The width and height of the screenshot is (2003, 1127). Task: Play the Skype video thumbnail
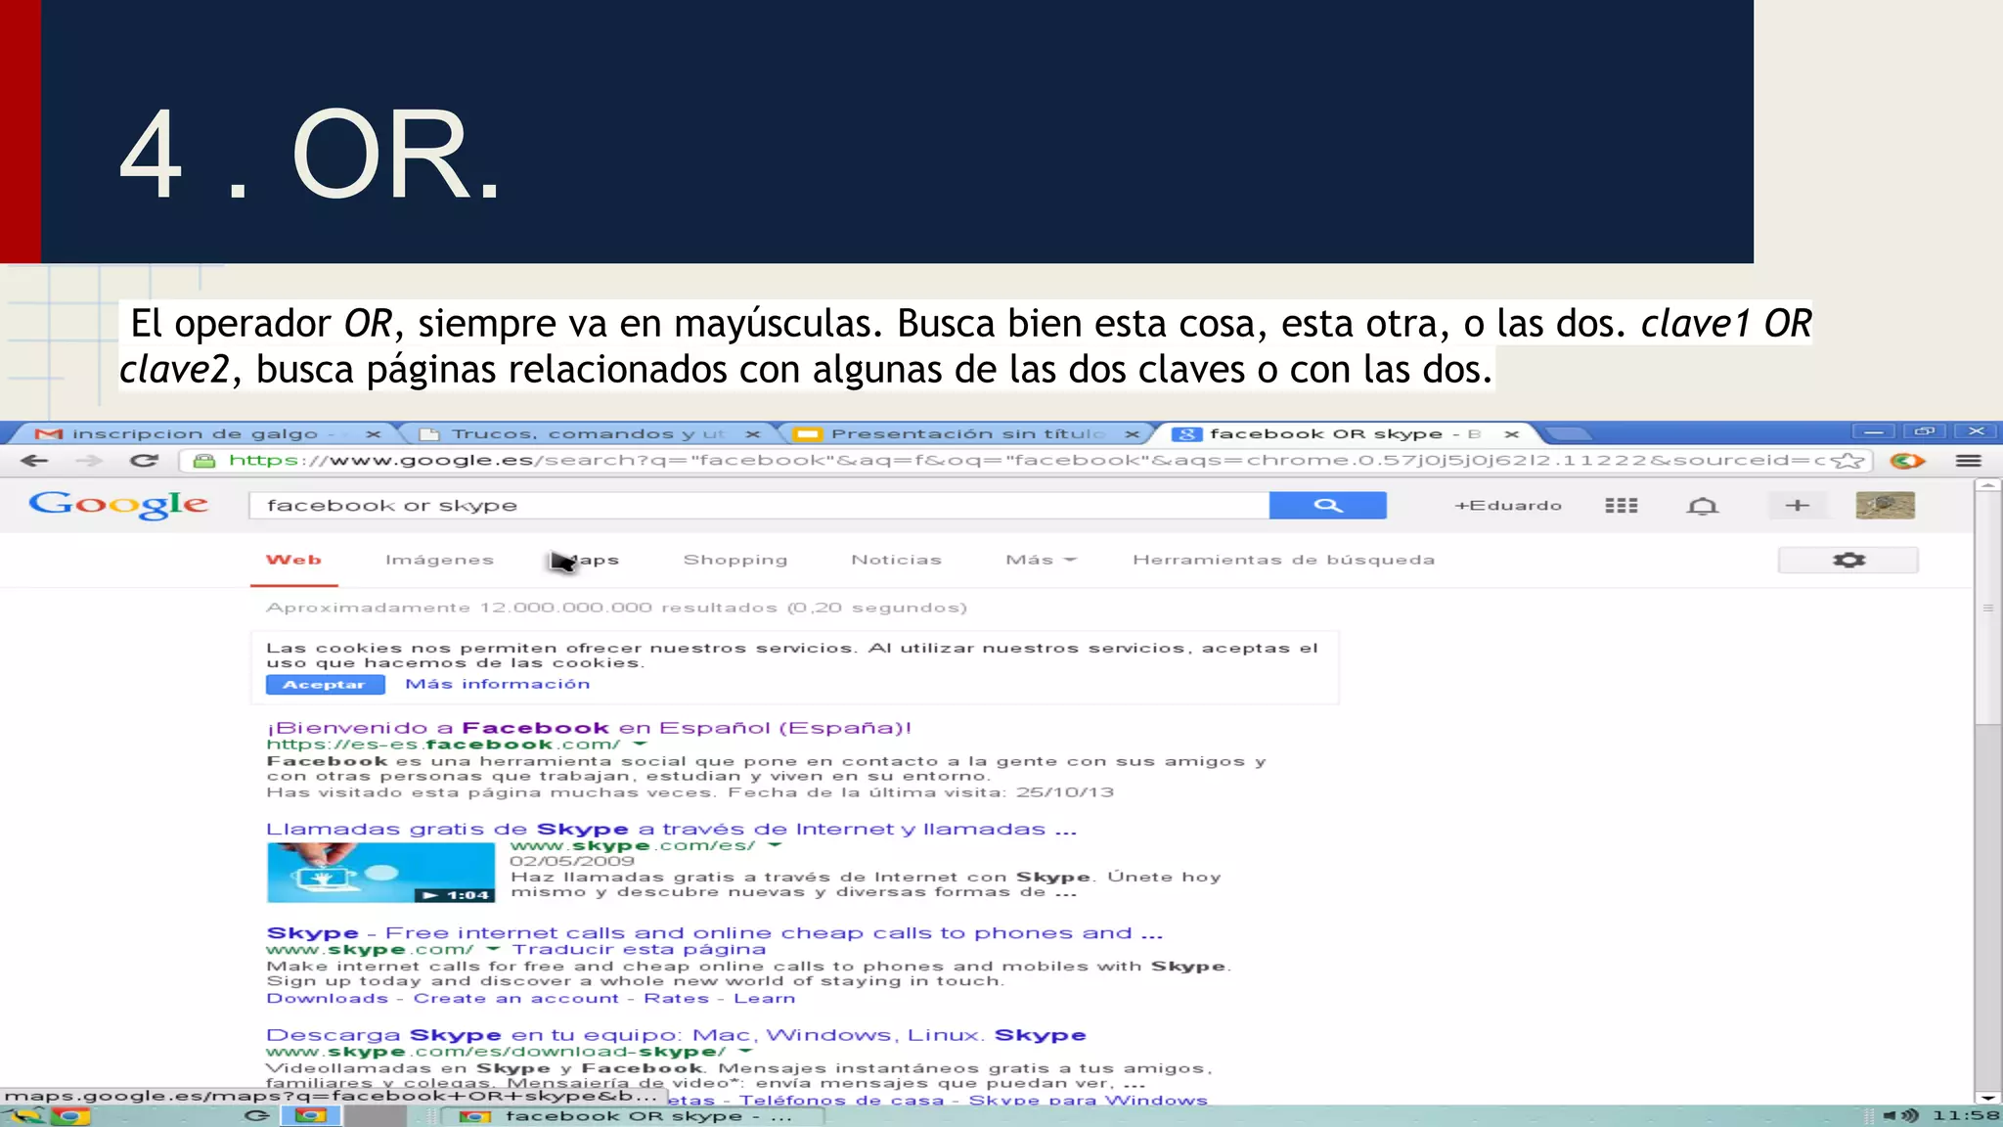pyautogui.click(x=380, y=872)
